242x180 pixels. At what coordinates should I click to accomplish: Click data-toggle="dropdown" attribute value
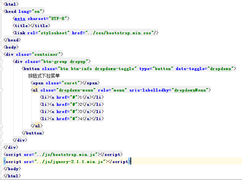click(x=221, y=69)
